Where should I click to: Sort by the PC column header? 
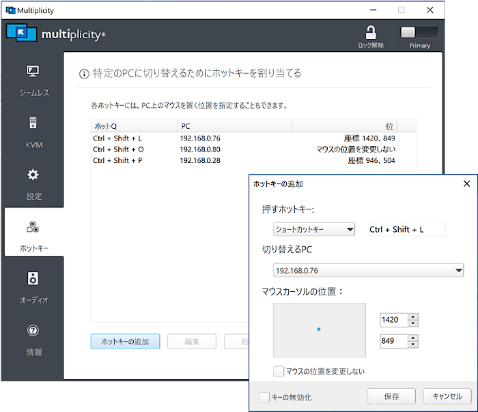(234, 126)
